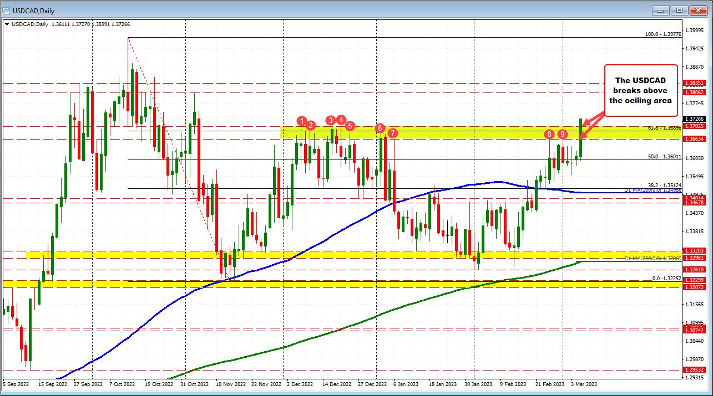The width and height of the screenshot is (713, 396).
Task: Click marker 9 just before the ceiling break
Action: tap(562, 134)
